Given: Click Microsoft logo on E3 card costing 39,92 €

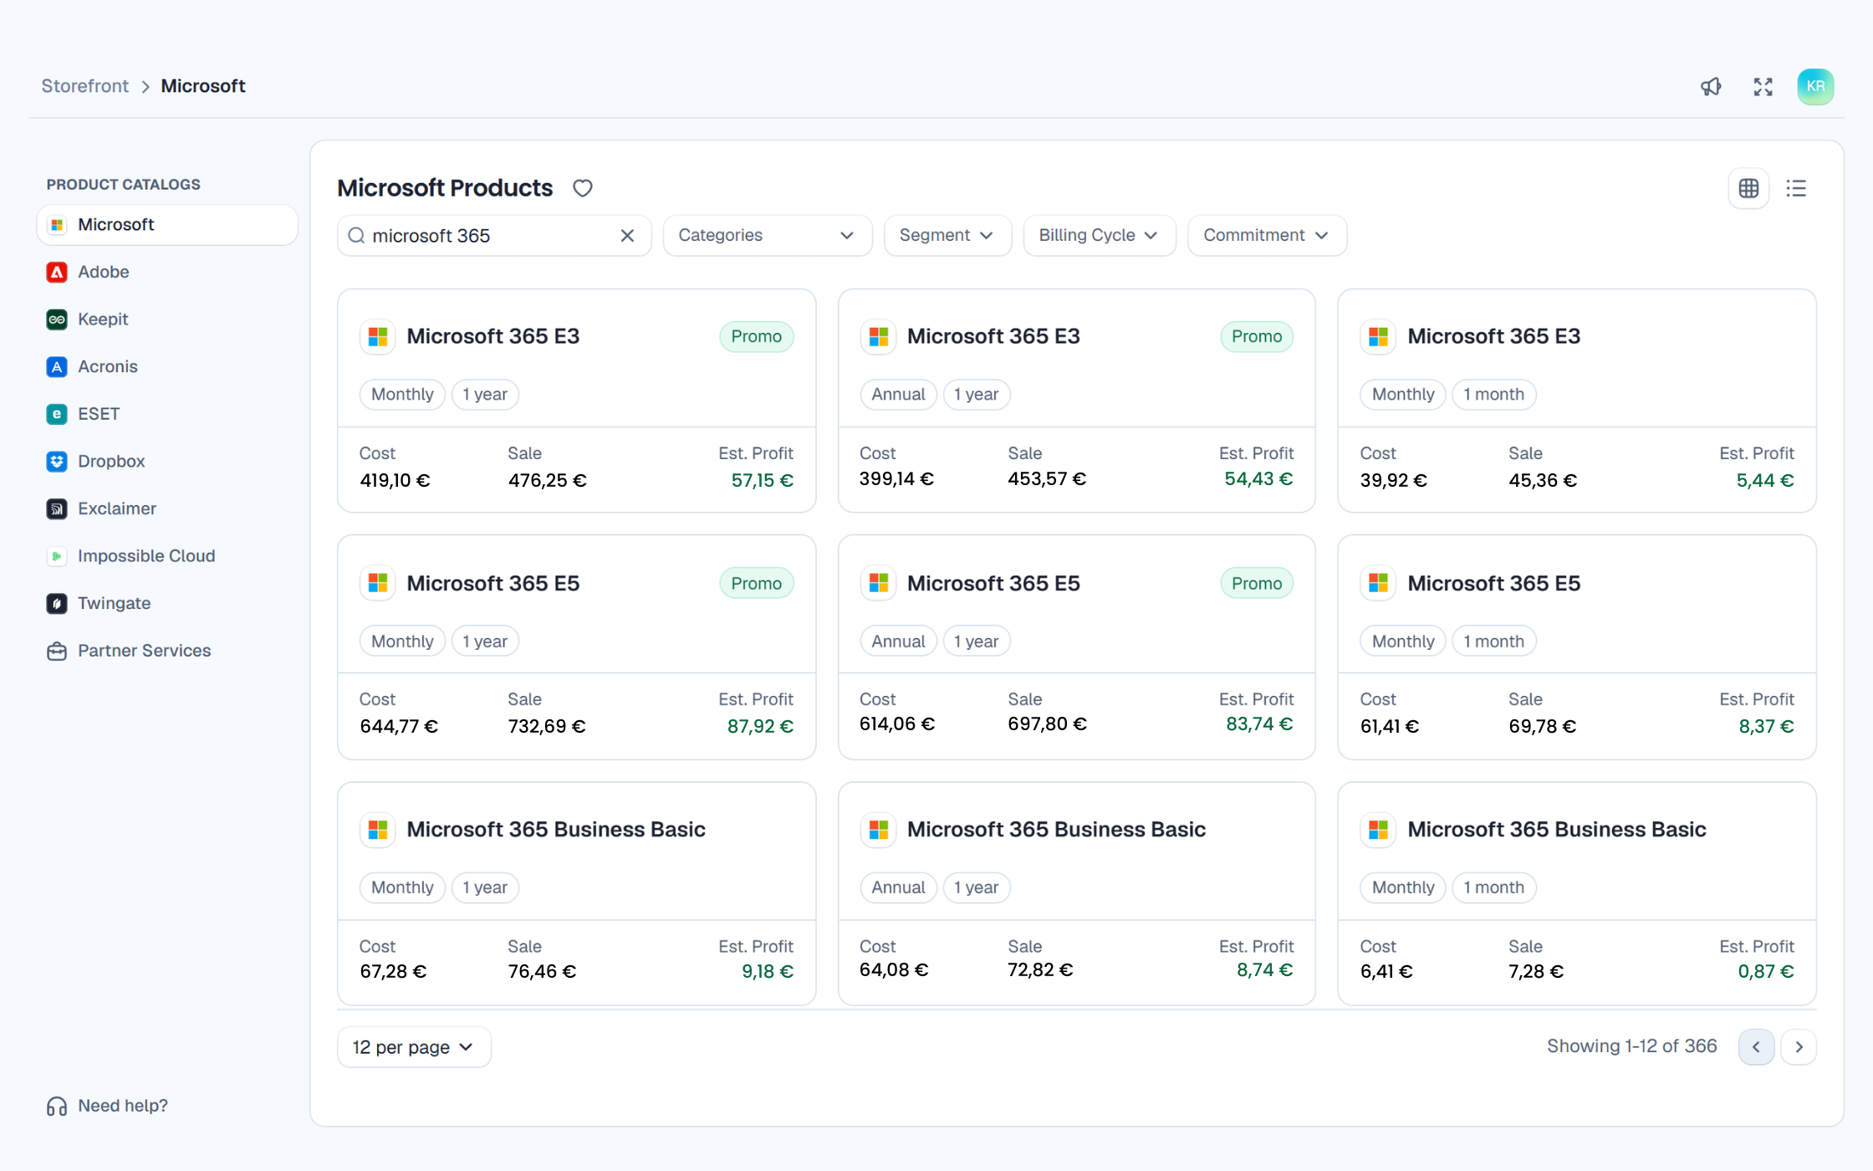Looking at the screenshot, I should pos(1378,336).
